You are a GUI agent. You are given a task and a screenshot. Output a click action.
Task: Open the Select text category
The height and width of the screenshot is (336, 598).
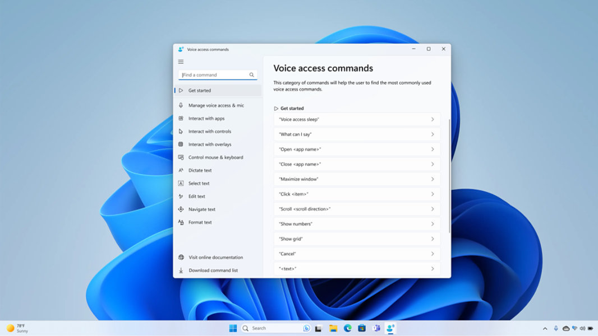(x=218, y=183)
